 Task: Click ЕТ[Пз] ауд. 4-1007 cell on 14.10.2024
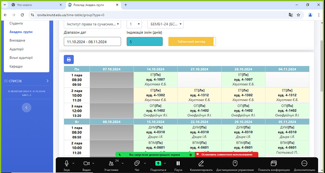tap(156, 80)
